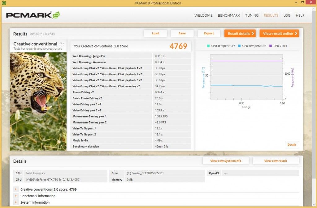Open the Welcome tab
The width and height of the screenshot is (317, 208).
[x=203, y=15]
